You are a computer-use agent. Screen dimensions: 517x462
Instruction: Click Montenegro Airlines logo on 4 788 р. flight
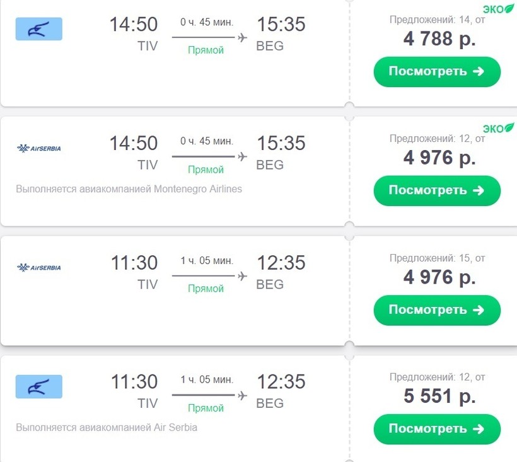(38, 29)
